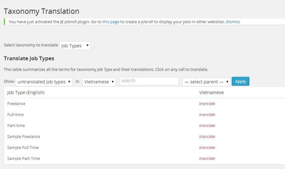Viewport: 285px width, 169px height.
Task: Dismiss the JE Jobroll plugin notice
Action: [233, 21]
